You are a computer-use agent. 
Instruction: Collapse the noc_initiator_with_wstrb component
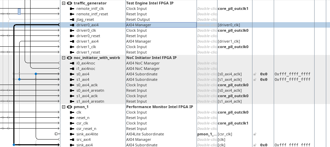pyautogui.click(x=63, y=58)
